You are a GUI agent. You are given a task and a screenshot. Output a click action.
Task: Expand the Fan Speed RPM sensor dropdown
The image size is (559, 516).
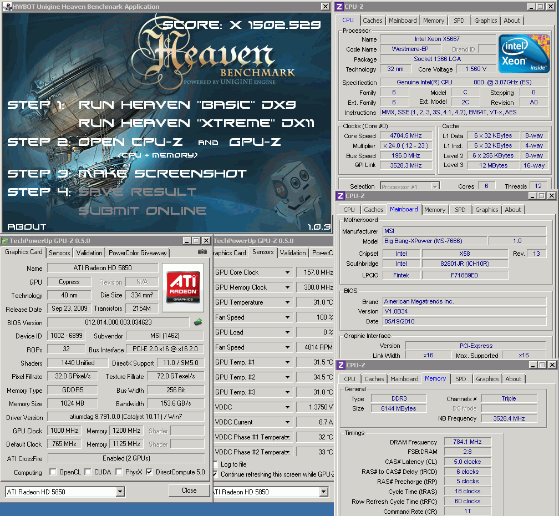(x=287, y=347)
